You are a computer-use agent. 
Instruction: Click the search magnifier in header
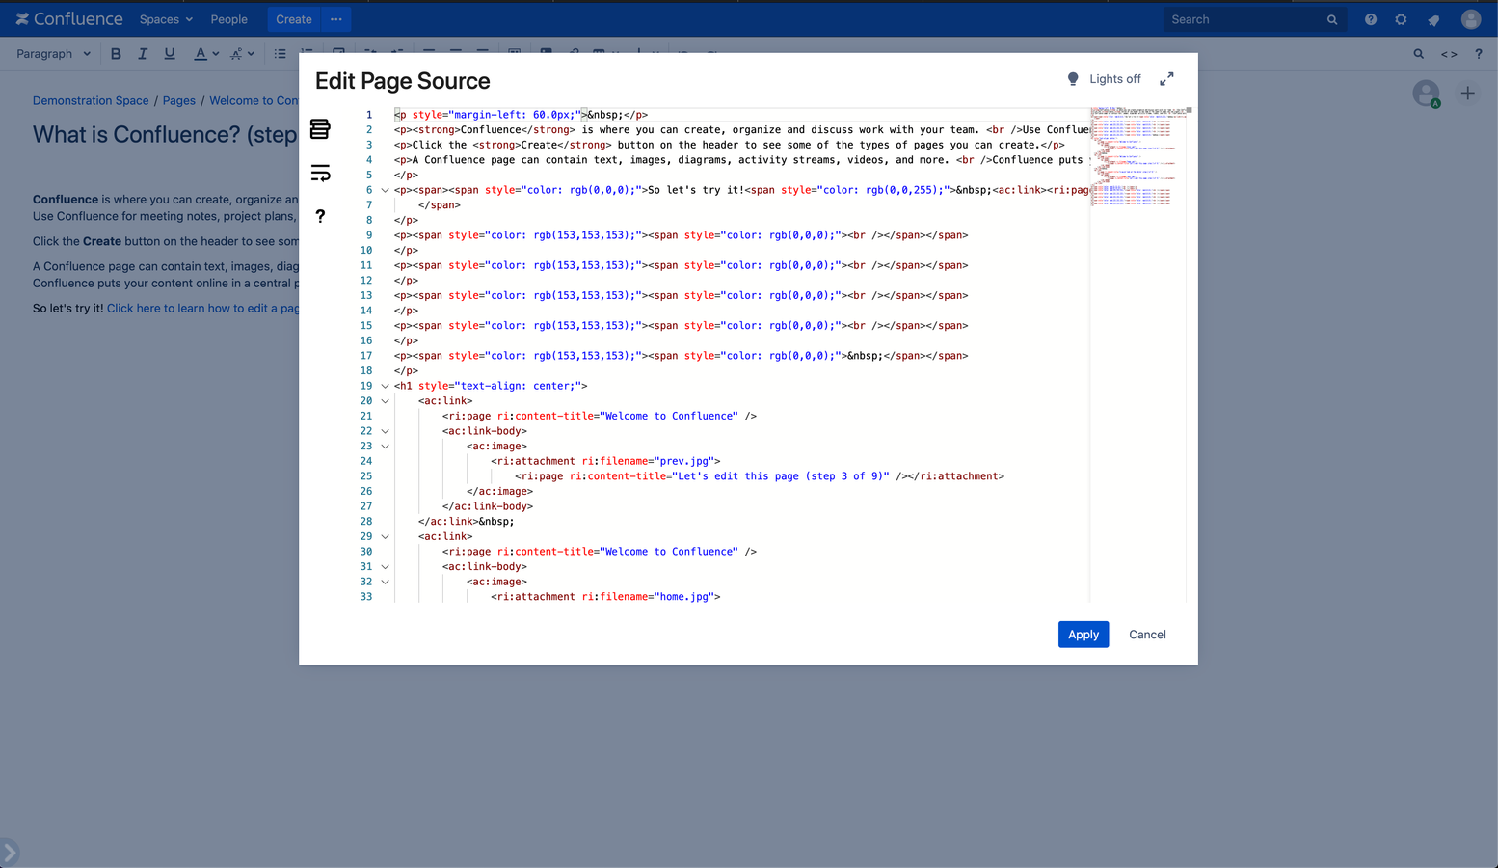1332,19
